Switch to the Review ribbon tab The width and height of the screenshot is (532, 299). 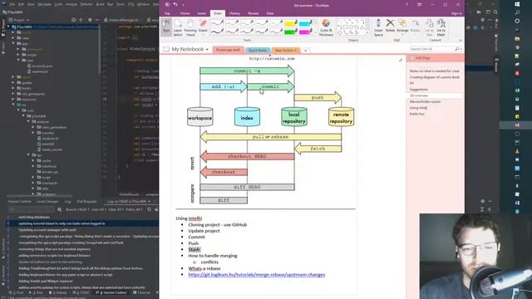253,13
